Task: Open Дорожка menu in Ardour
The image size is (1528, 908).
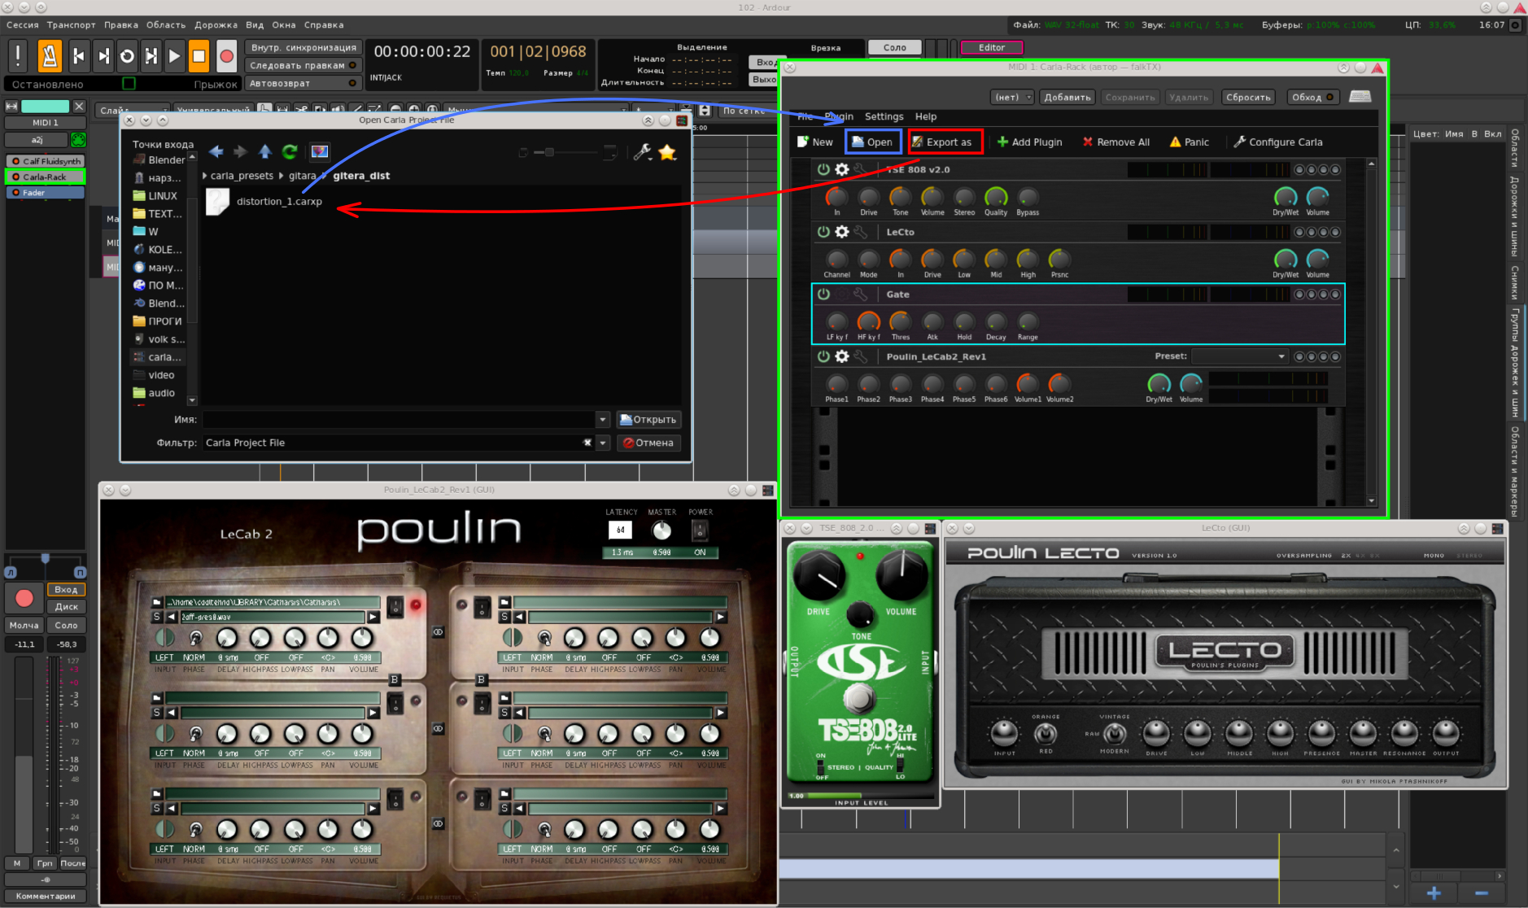Action: [216, 25]
